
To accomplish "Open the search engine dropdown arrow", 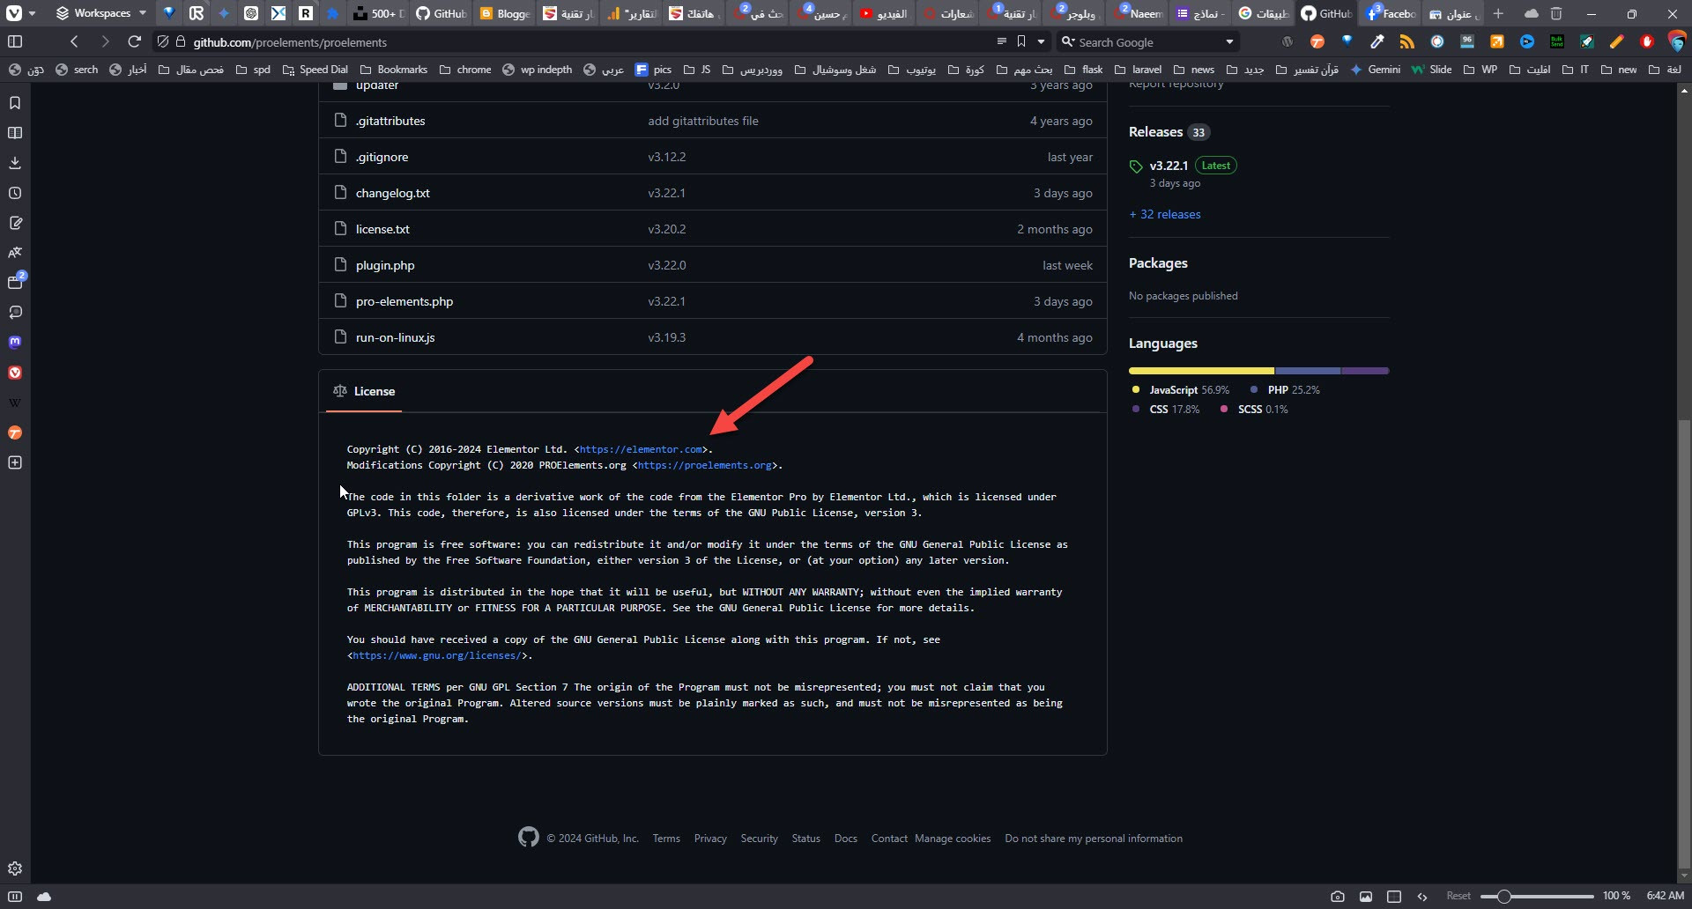I will pos(1228,41).
